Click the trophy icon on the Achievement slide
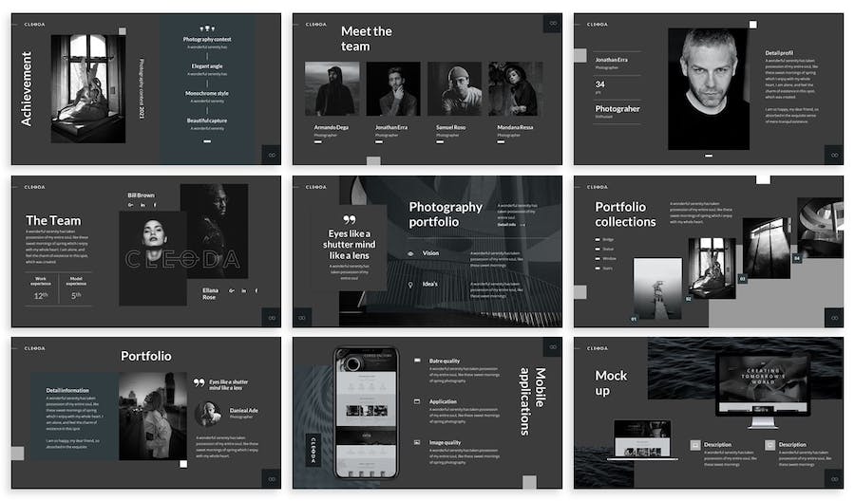The image size is (855, 501). [x=207, y=28]
